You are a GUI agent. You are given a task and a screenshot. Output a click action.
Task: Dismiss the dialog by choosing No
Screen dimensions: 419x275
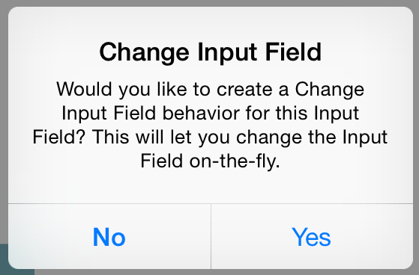(x=109, y=237)
